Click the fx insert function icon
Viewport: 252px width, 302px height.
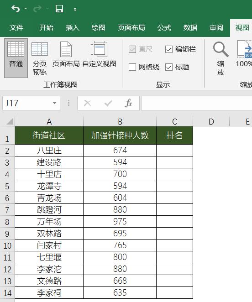128,103
